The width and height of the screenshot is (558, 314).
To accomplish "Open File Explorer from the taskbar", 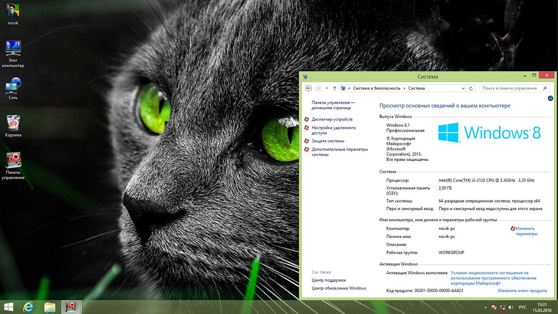I will (50, 307).
